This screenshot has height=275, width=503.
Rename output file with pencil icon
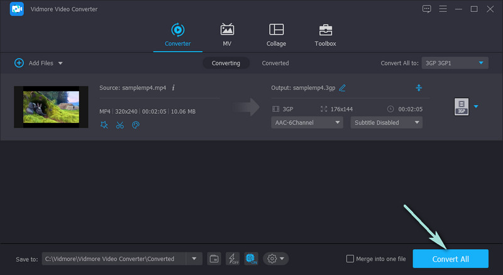(x=343, y=87)
